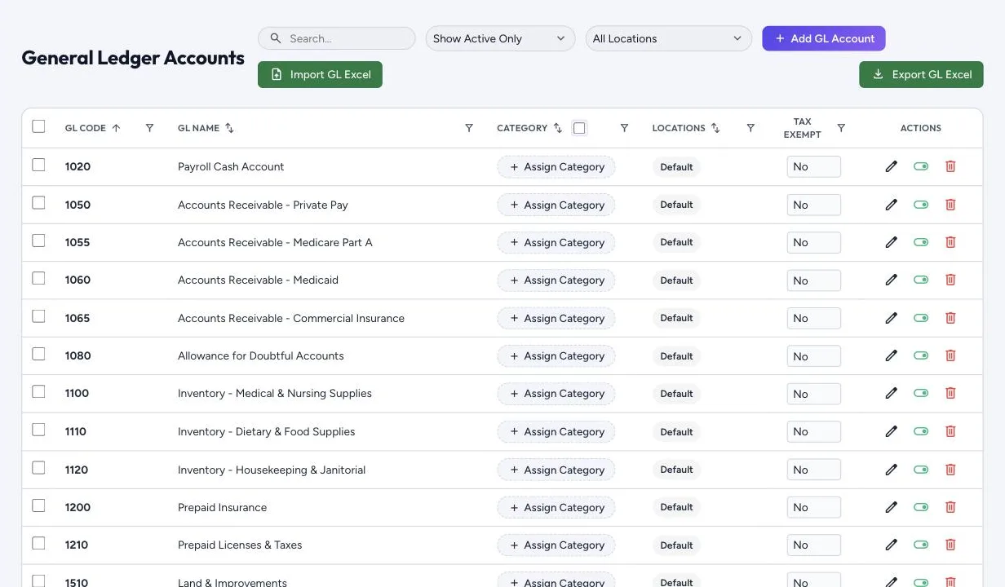Click account name Allowance for Doubtful Accounts
The image size is (1005, 587).
[260, 355]
